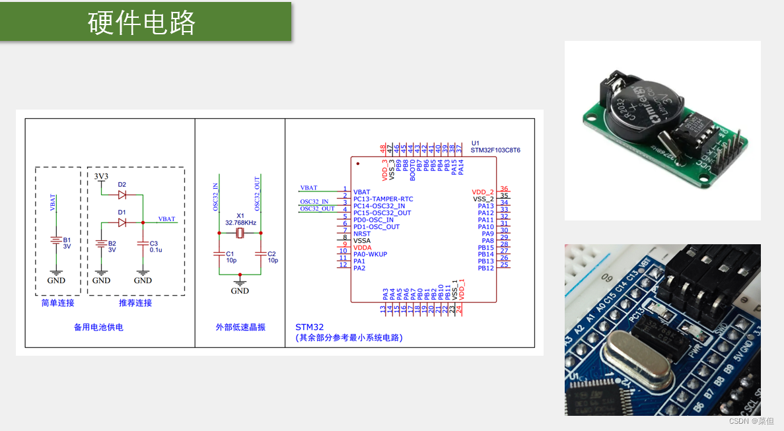Expand the 简单连接 dashed box

point(58,234)
